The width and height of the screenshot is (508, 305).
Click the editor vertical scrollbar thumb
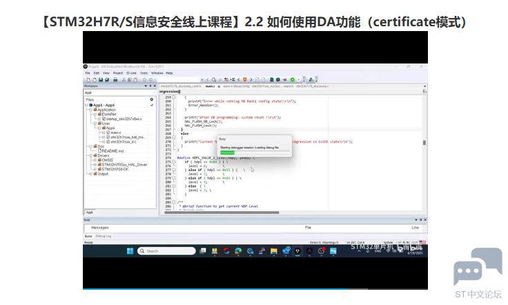(x=424, y=142)
